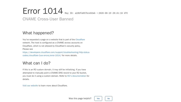Screen dimensions: 181x102
Task: Answer No to the page helpful question
Action: pyautogui.click(x=109, y=99)
